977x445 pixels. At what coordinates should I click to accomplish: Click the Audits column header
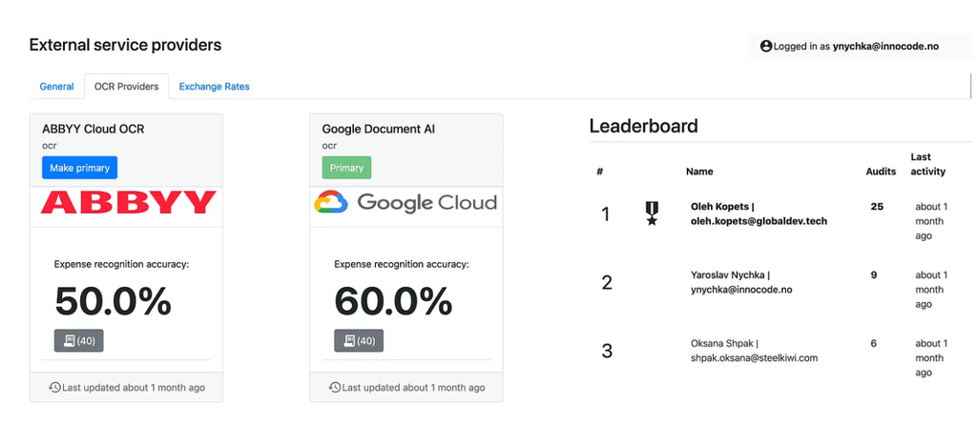pyautogui.click(x=881, y=172)
